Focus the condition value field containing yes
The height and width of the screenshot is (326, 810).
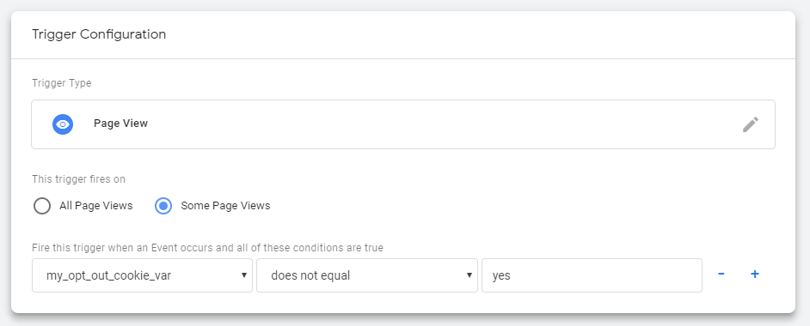[x=592, y=275]
